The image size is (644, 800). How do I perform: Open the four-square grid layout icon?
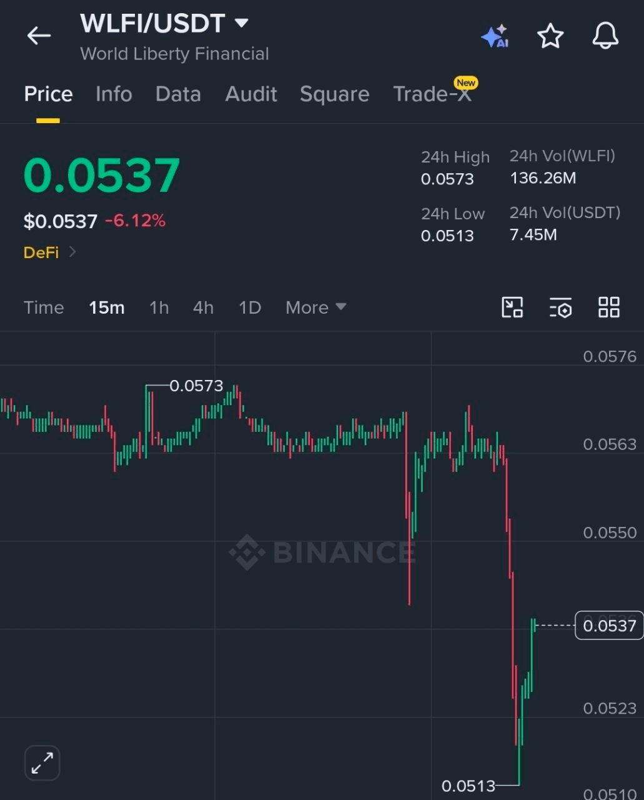tap(609, 307)
